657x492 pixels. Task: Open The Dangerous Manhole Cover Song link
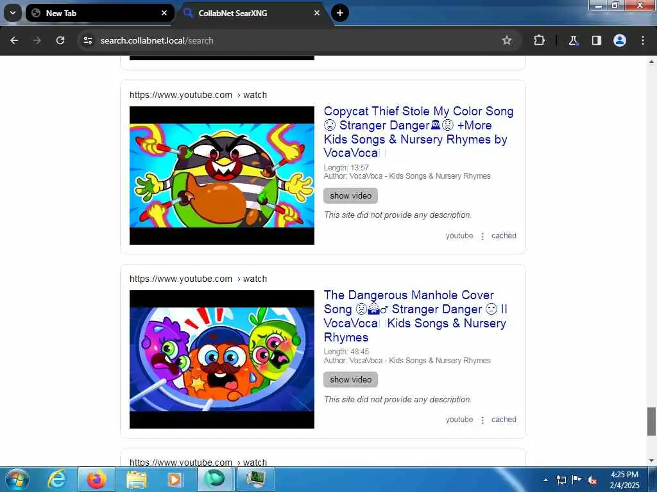pyautogui.click(x=415, y=316)
